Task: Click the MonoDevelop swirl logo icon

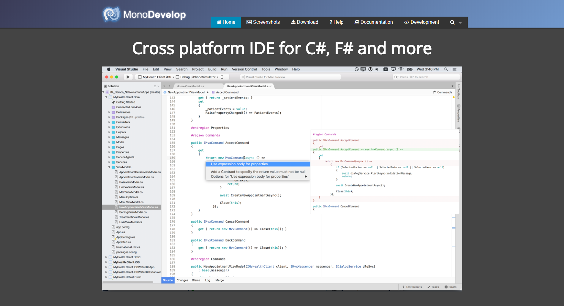Action: pyautogui.click(x=111, y=14)
